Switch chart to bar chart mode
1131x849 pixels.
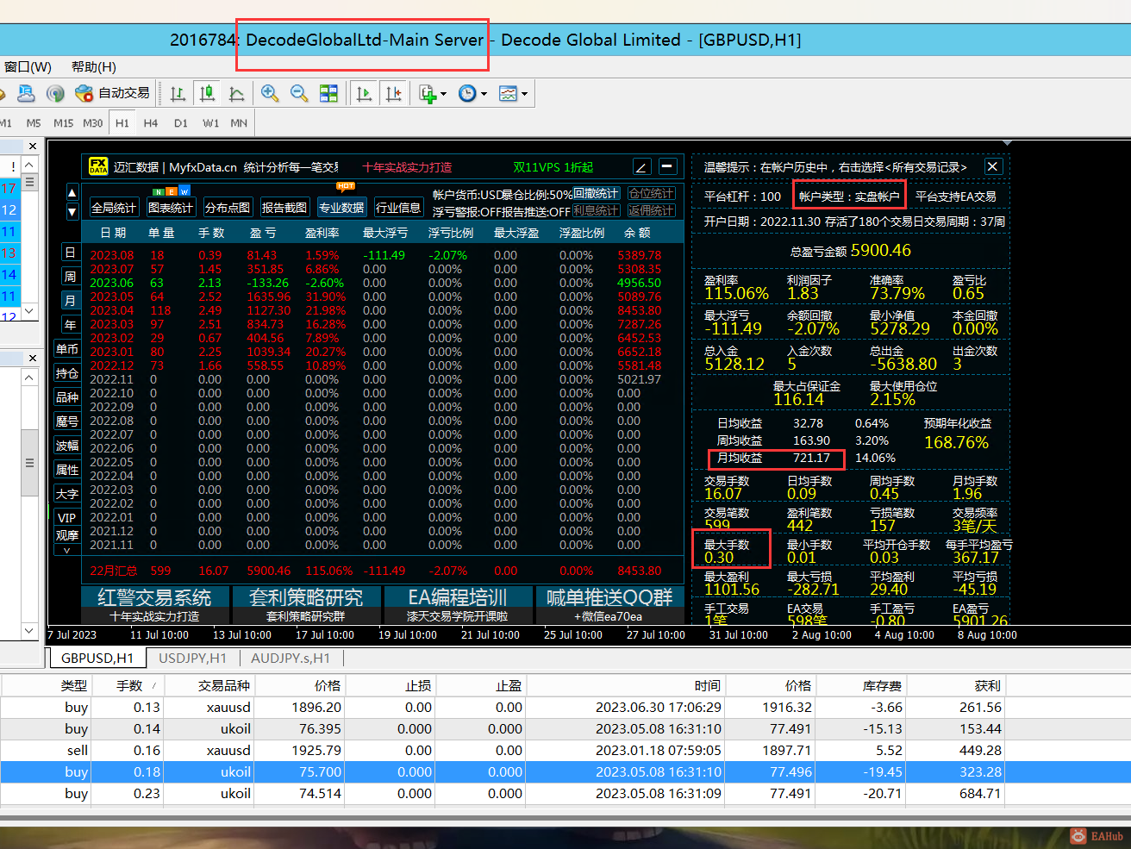178,93
